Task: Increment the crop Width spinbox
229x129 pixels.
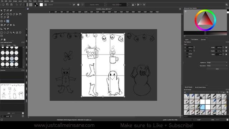Action: [223, 47]
